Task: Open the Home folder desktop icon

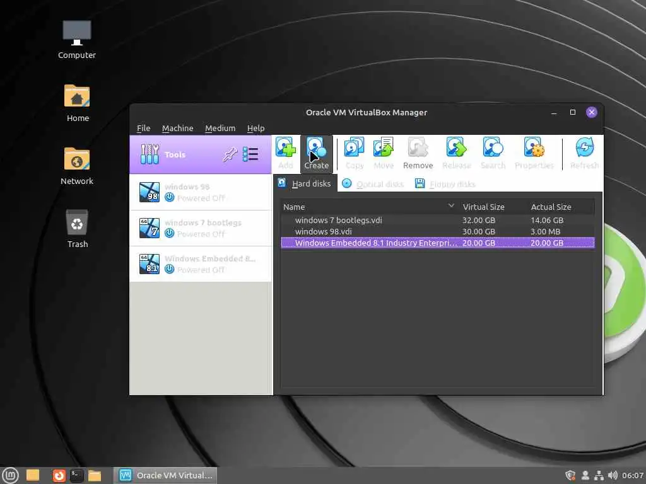Action: click(x=77, y=103)
